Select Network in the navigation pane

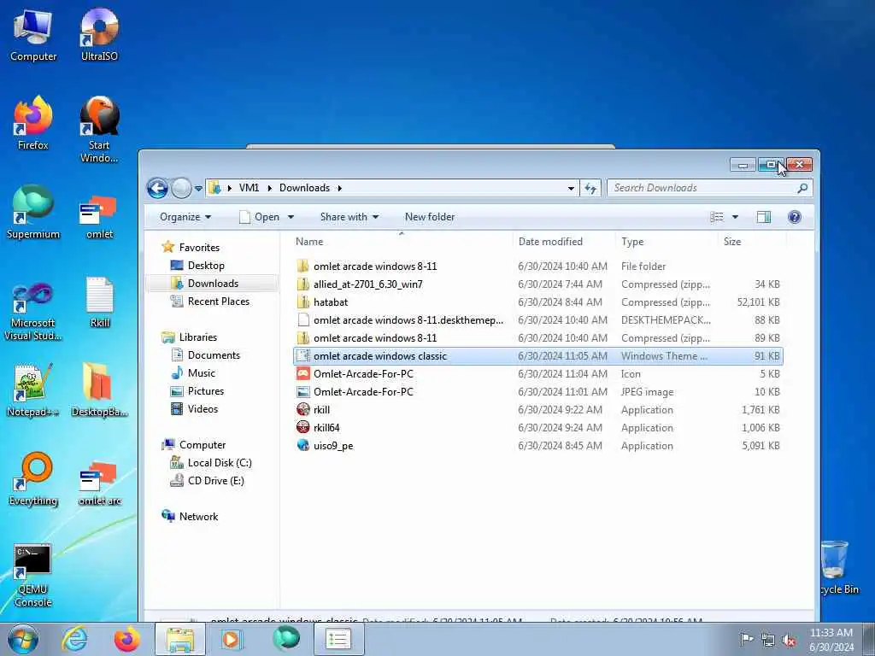(x=198, y=516)
